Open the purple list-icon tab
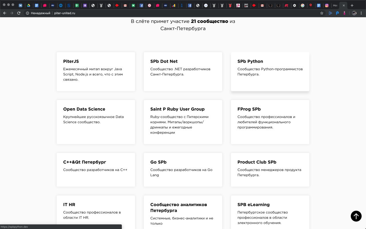366x229 pixels. point(85,5)
